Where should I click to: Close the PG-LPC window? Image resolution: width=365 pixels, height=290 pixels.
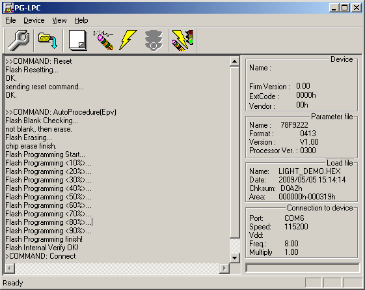coord(357,8)
